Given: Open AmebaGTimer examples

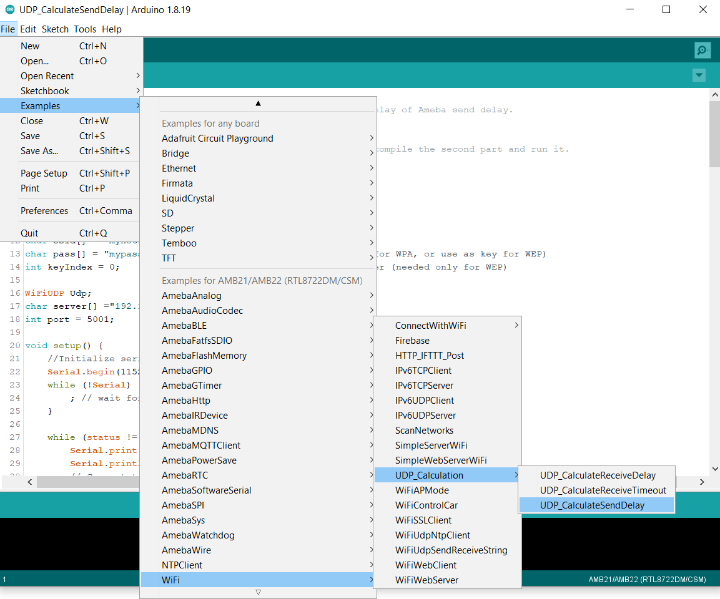Looking at the screenshot, I should (x=258, y=386).
